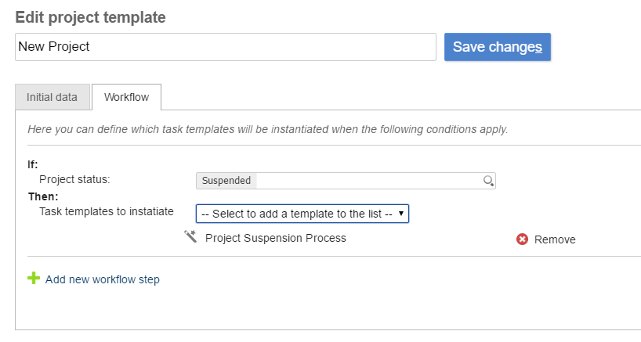
Task: Click the 'Add new workflow step' link
Action: click(103, 279)
